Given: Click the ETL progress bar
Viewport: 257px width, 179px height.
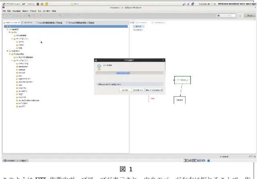Looking at the screenshot, I should 129,73.
